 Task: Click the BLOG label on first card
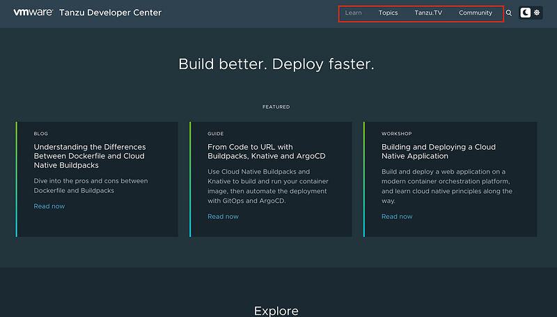[41, 134]
